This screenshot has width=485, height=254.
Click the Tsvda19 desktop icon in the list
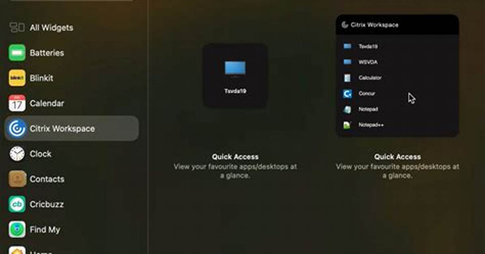pos(348,46)
